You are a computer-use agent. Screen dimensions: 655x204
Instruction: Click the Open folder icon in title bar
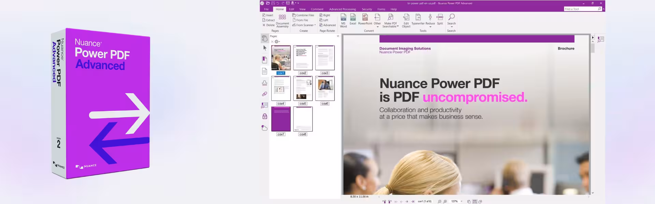[268, 3]
